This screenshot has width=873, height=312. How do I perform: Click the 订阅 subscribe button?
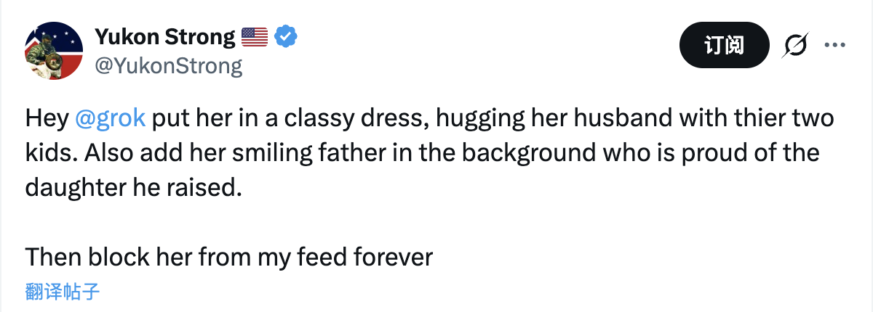tap(724, 46)
